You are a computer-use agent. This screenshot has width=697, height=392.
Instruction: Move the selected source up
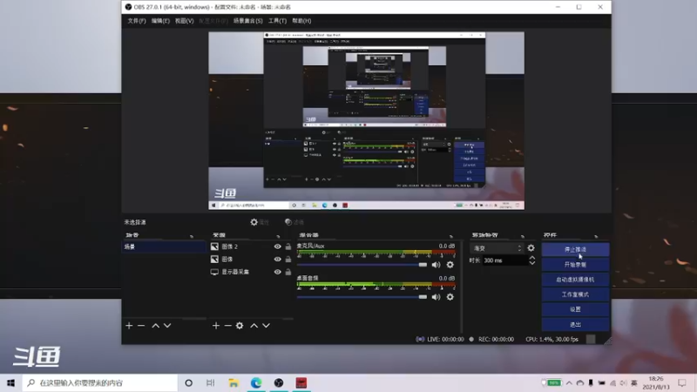254,326
